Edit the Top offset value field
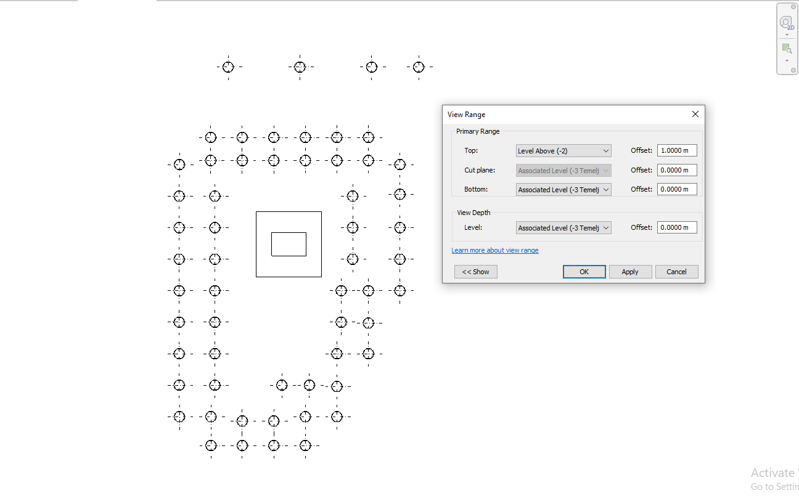799x496 pixels. click(x=676, y=150)
